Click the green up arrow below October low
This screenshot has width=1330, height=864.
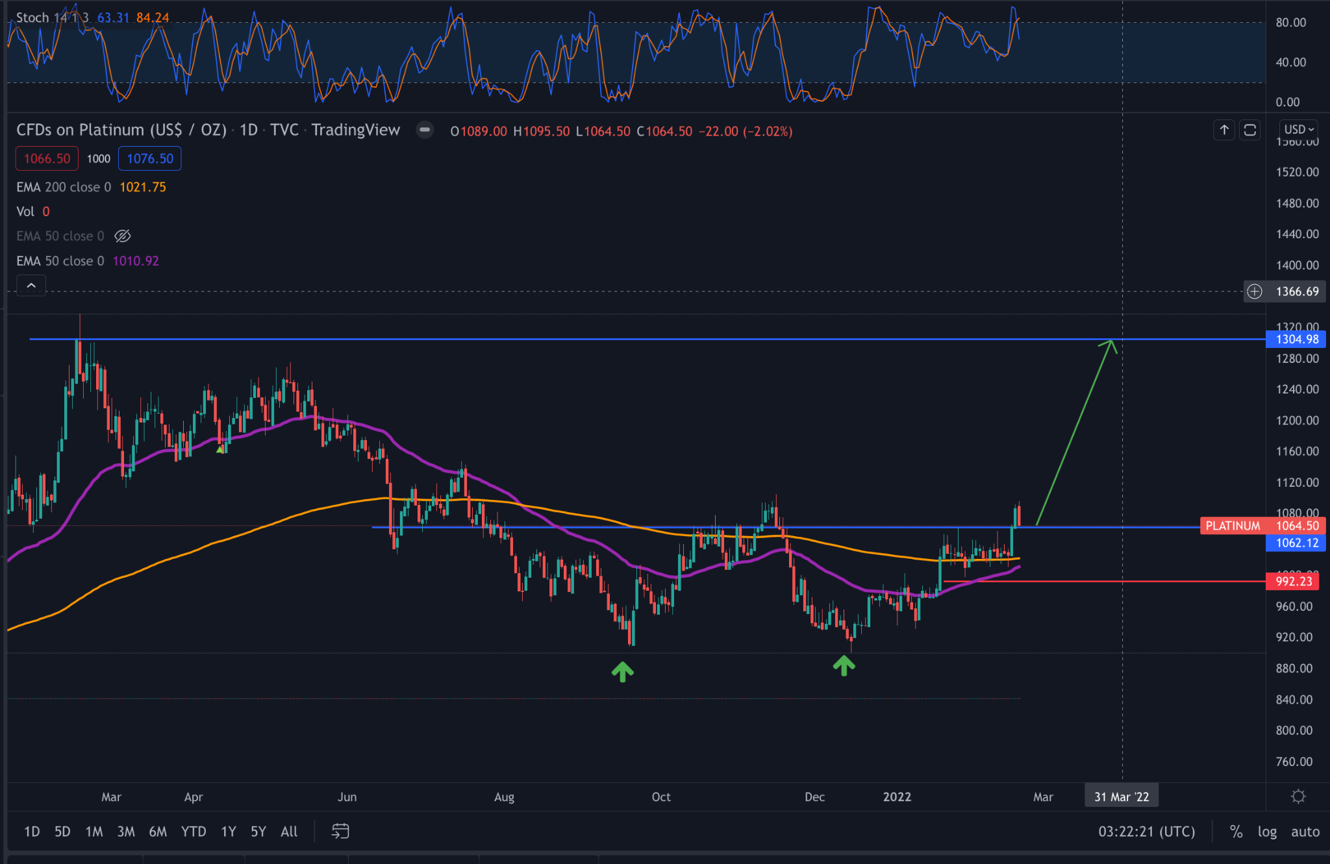[622, 672]
